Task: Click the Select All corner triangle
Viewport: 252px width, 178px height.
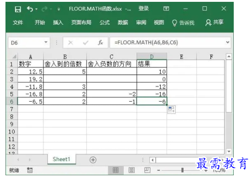Action: pyautogui.click(x=14, y=57)
